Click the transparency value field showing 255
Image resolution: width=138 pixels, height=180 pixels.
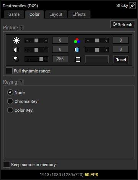[60, 59]
